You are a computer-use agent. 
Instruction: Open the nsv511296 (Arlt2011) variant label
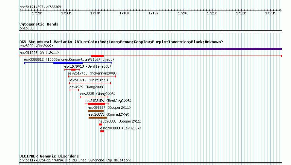tap(39, 53)
